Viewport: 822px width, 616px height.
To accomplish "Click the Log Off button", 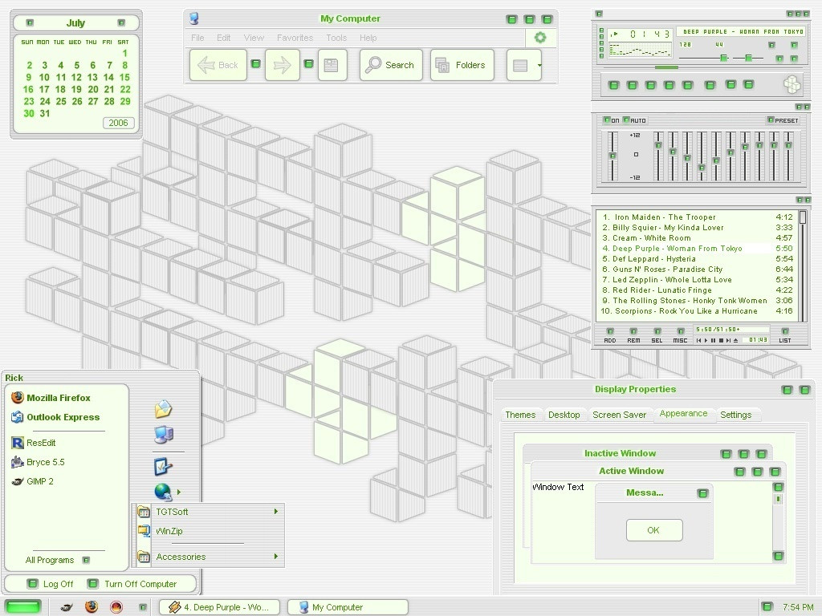I will (51, 584).
